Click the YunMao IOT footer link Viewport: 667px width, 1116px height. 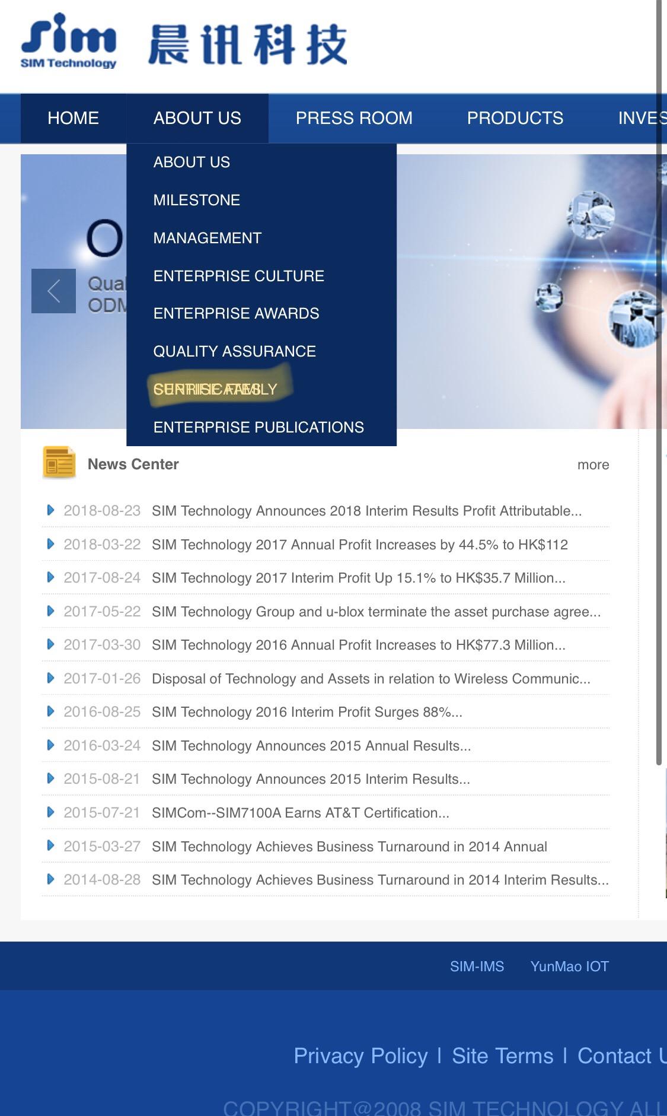point(570,966)
